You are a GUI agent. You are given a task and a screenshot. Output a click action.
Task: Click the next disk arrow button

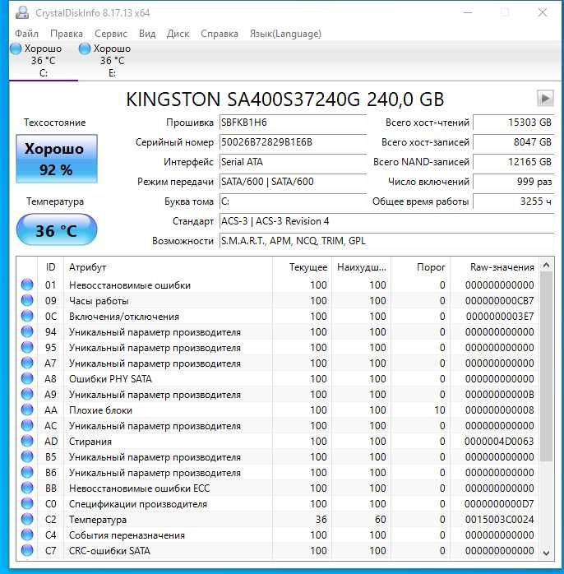pyautogui.click(x=545, y=98)
